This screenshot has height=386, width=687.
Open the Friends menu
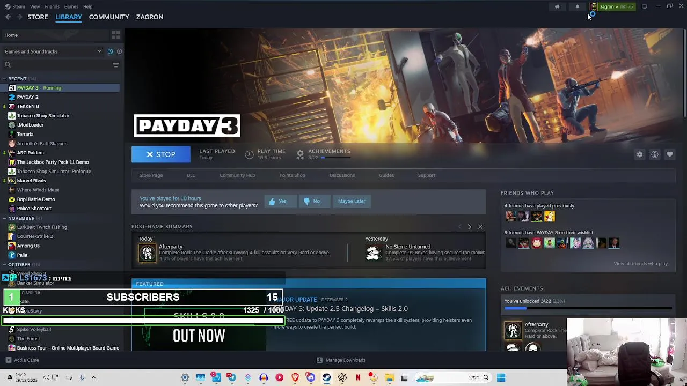(x=52, y=6)
